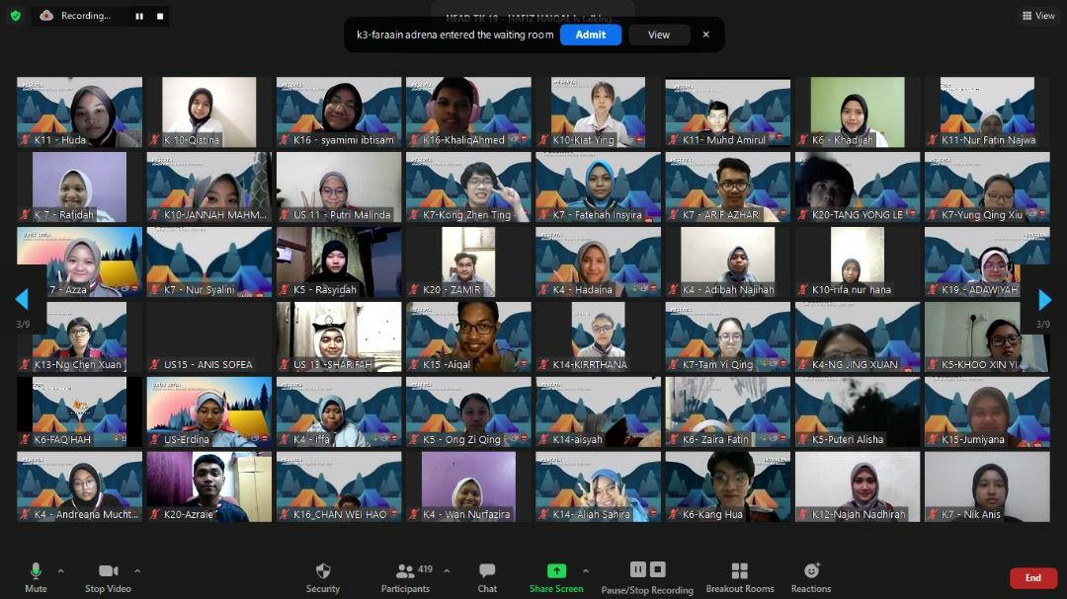Viewport: 1067px width, 599px height.
Task: Open Breakout Rooms
Action: pyautogui.click(x=739, y=576)
